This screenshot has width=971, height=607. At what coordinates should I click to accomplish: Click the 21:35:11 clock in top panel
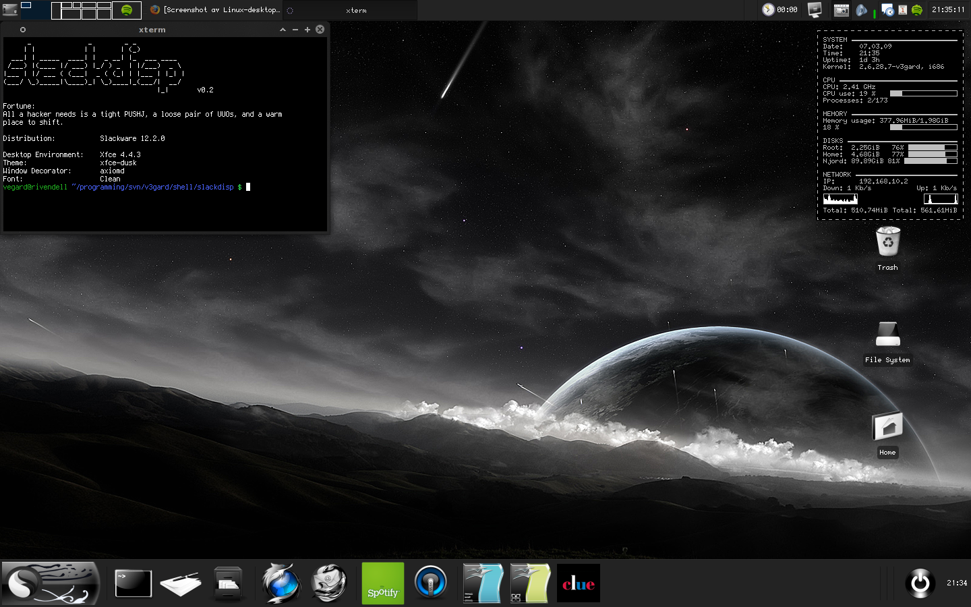(948, 9)
